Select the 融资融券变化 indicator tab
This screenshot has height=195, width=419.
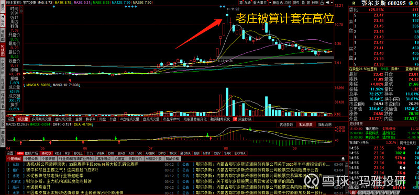pyautogui.click(x=220, y=119)
